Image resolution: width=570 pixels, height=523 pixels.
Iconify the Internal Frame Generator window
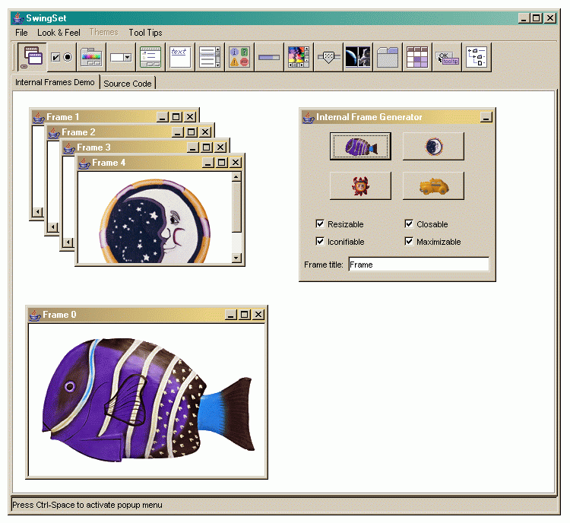(486, 117)
